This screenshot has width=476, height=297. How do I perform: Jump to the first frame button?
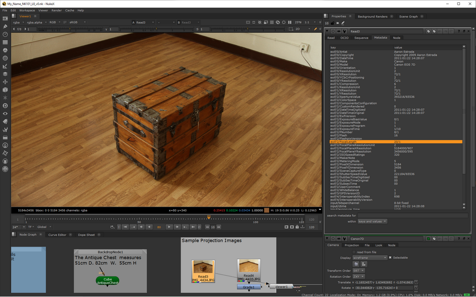coord(125,227)
